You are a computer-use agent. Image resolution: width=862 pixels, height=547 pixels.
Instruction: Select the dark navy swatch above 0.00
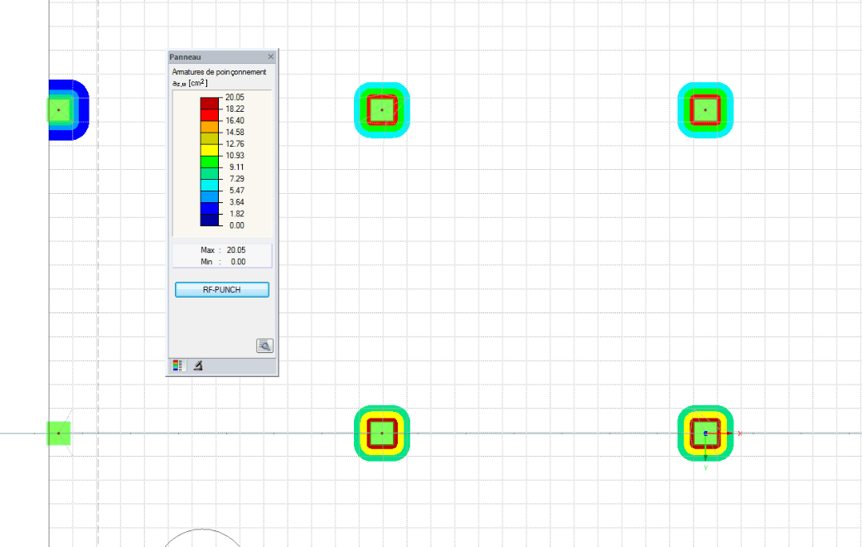click(210, 220)
